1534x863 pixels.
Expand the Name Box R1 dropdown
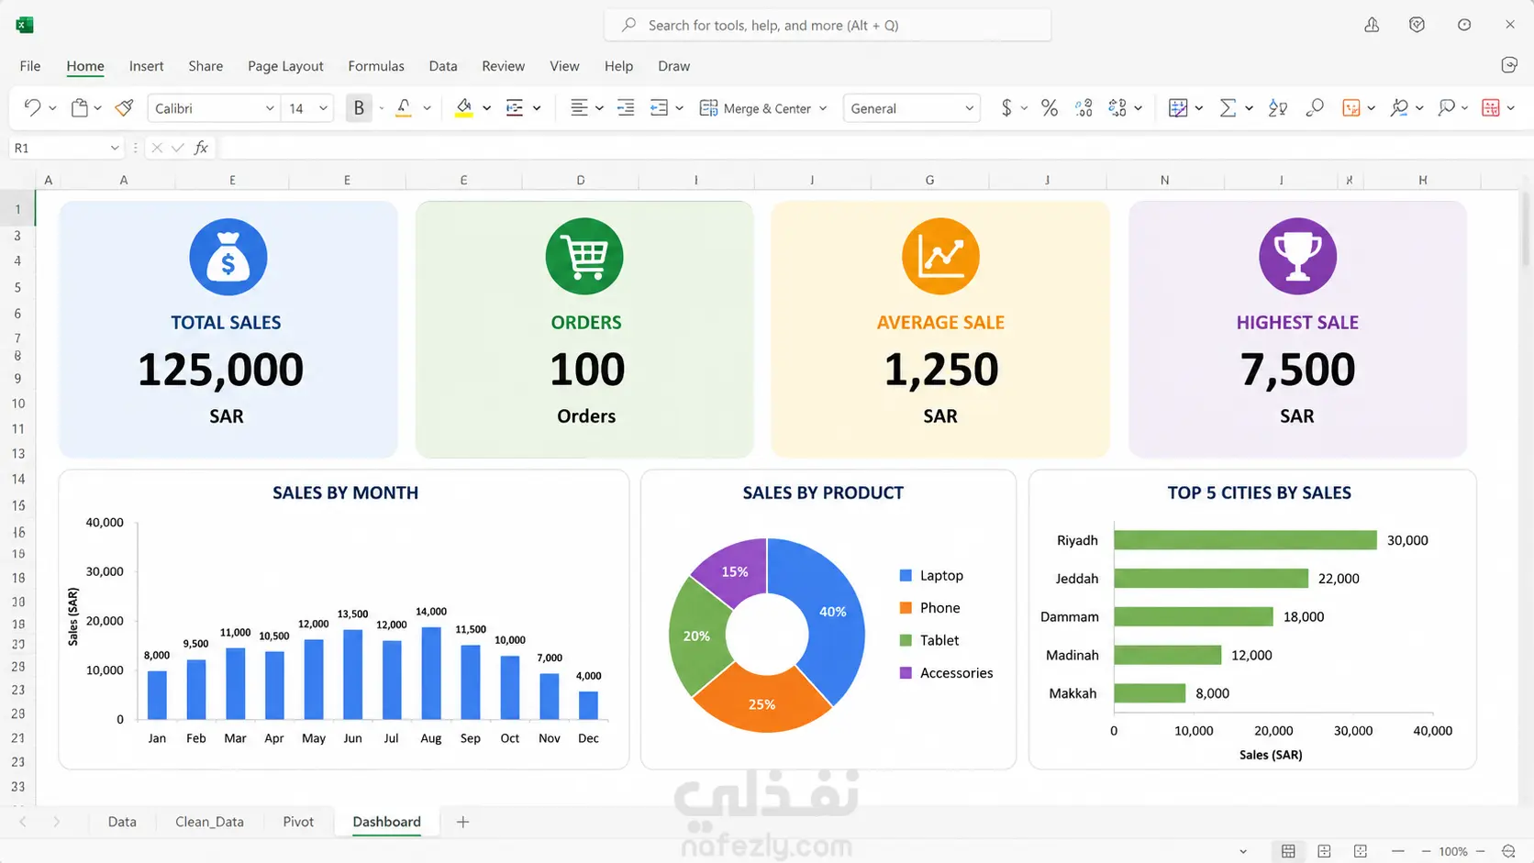(115, 148)
